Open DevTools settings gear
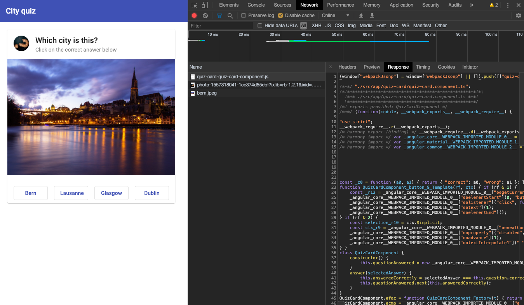524x305 pixels. [x=518, y=16]
